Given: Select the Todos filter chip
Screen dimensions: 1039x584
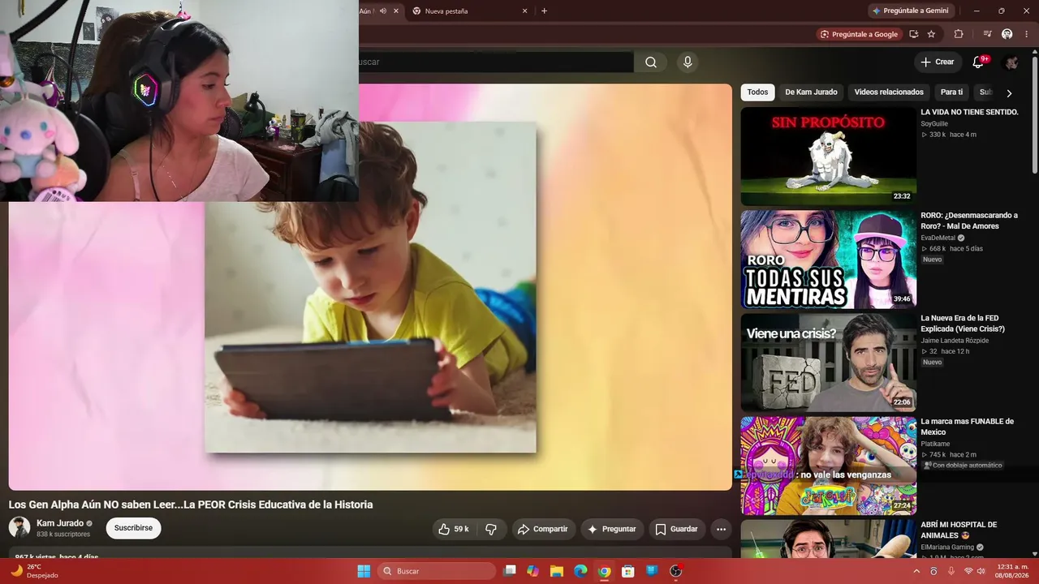Looking at the screenshot, I should pyautogui.click(x=757, y=92).
